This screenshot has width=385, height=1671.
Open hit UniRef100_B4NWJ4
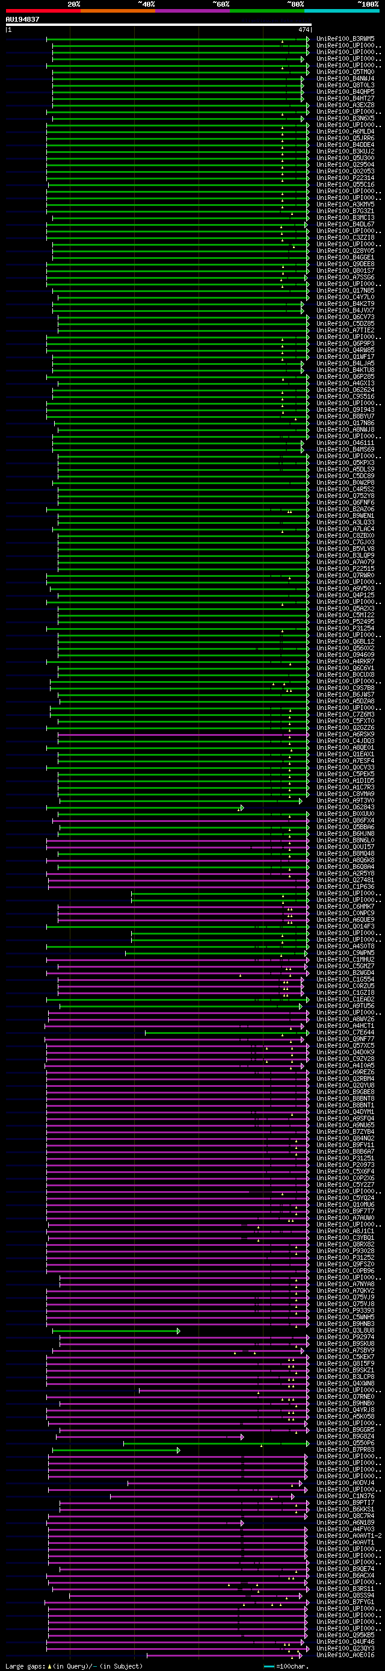point(345,78)
